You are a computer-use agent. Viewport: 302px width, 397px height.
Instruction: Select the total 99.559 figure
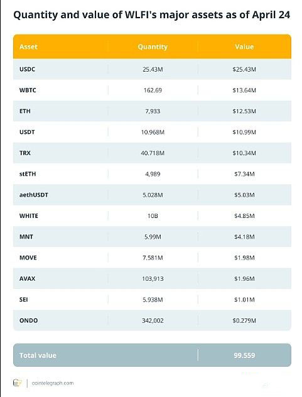tap(244, 356)
